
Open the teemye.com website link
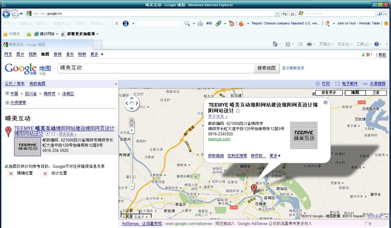[219, 139]
